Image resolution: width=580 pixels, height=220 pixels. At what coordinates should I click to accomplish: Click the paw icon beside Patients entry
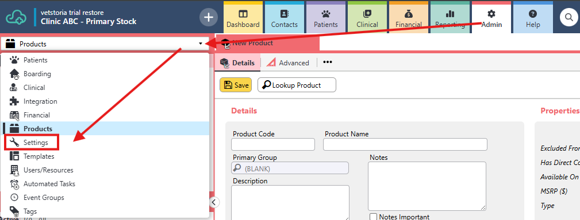tap(14, 60)
